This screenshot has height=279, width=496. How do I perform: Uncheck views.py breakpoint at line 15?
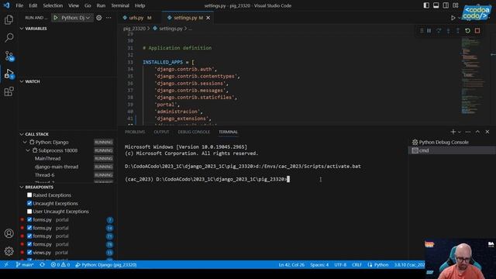point(29,253)
